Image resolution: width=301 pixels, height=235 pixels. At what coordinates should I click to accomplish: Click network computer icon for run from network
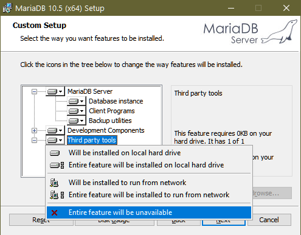coord(54,183)
